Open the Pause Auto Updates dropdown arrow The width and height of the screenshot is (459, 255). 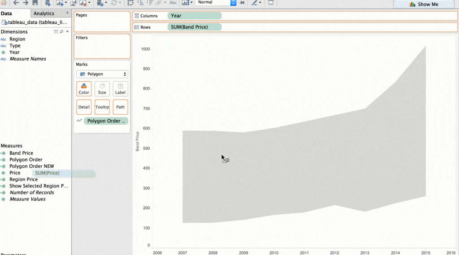(x=106, y=3)
